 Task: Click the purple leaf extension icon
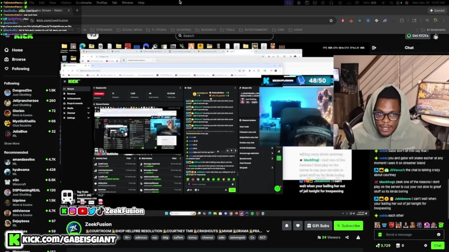[385, 21]
